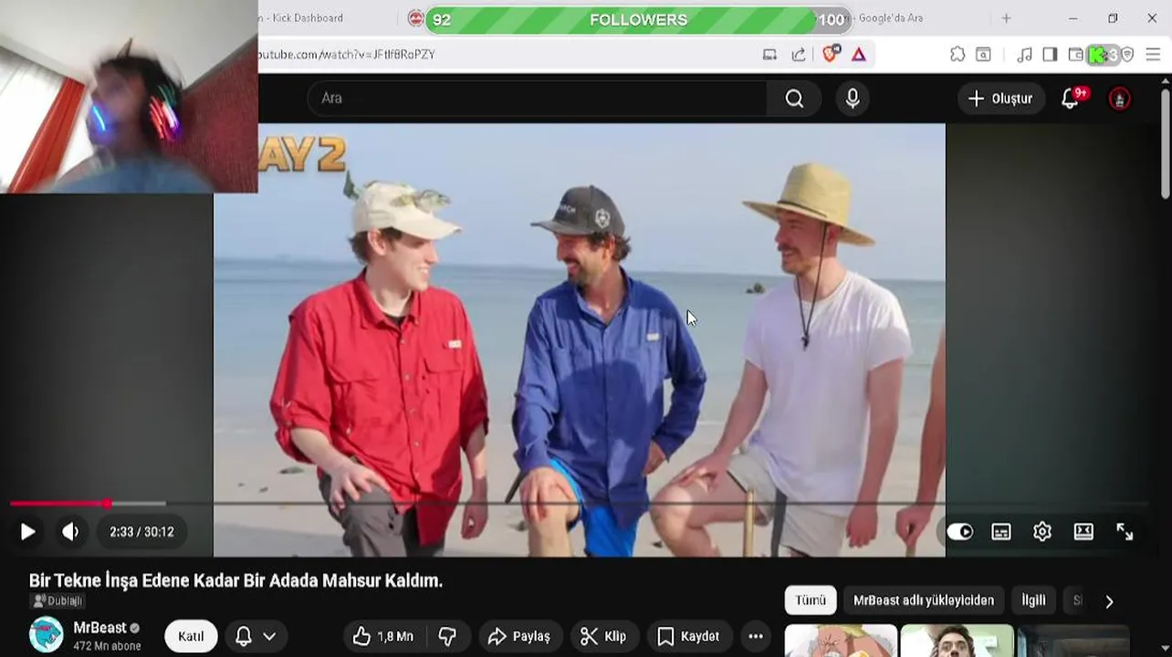
Task: Toggle the autoplay switch in the player
Action: point(959,532)
